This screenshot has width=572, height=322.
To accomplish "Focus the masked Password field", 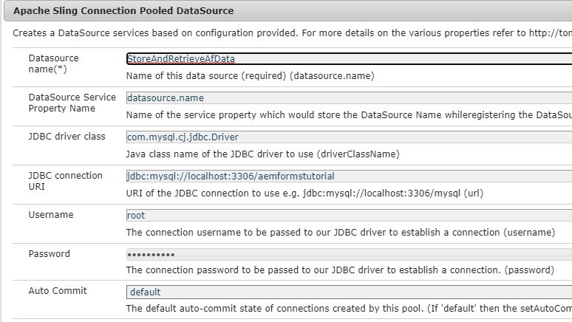I will 347,254.
